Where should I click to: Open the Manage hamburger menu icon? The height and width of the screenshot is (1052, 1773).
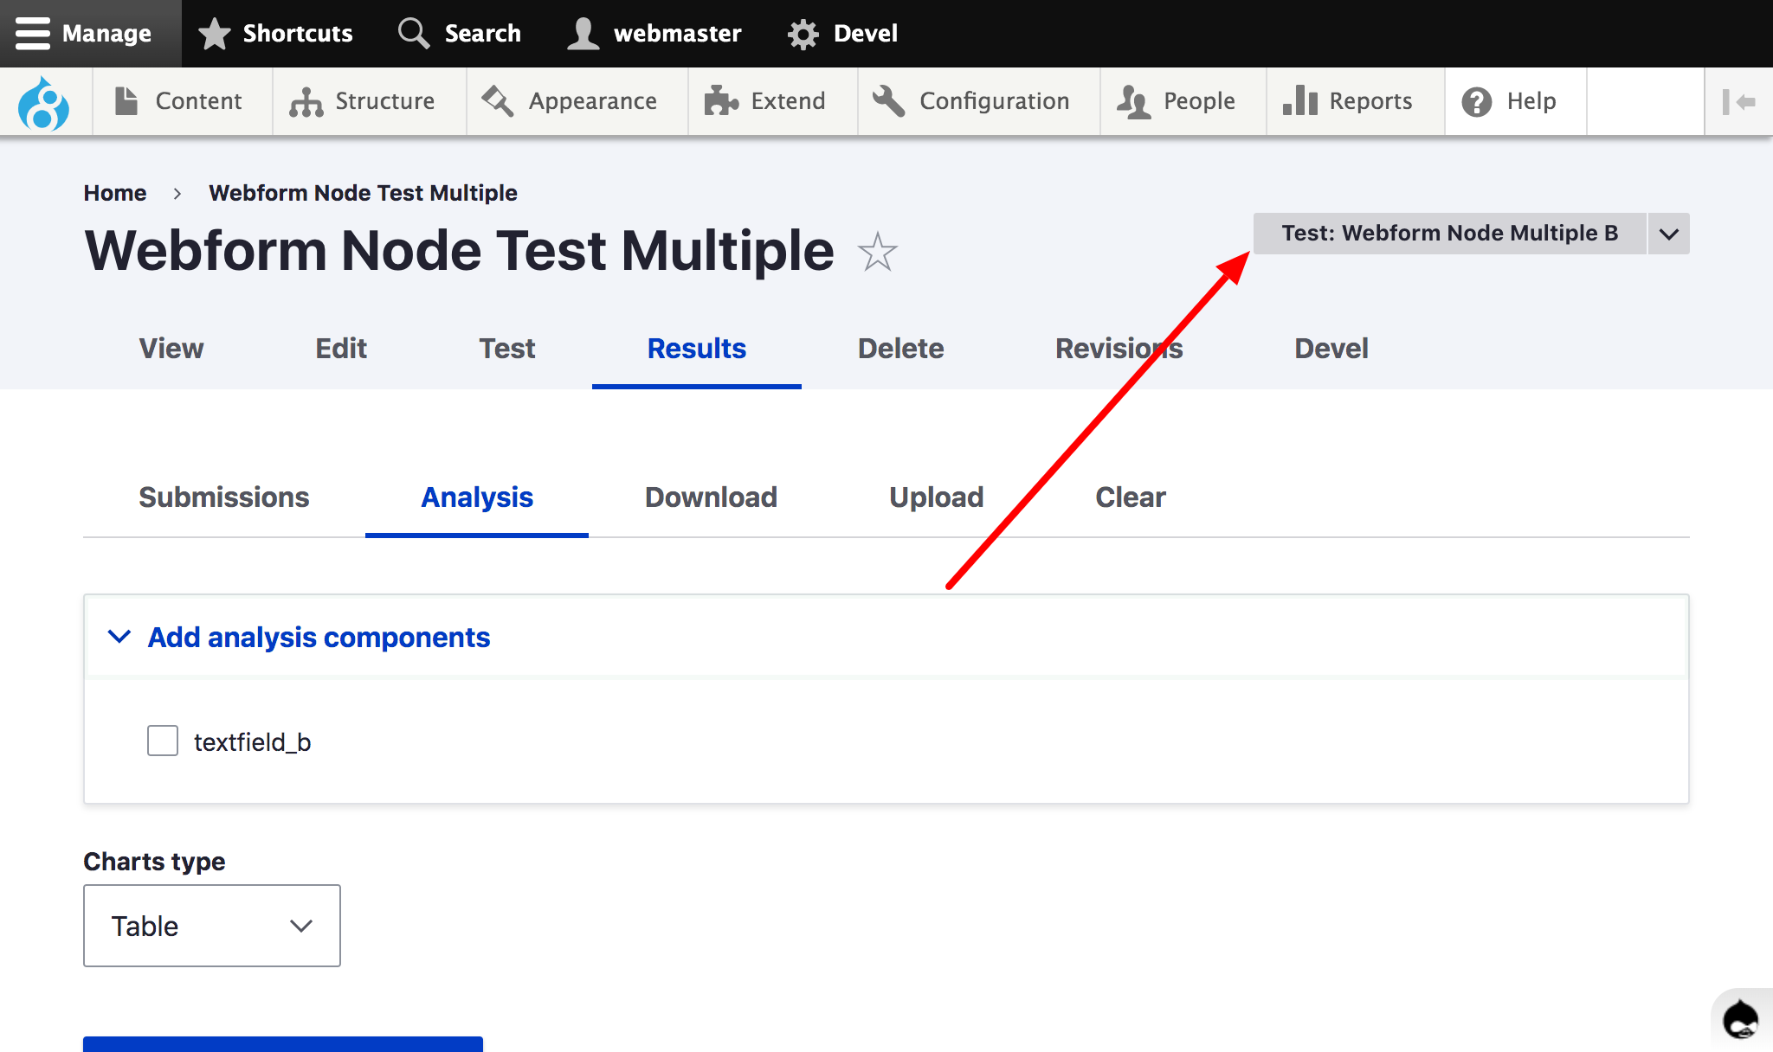pyautogui.click(x=32, y=34)
